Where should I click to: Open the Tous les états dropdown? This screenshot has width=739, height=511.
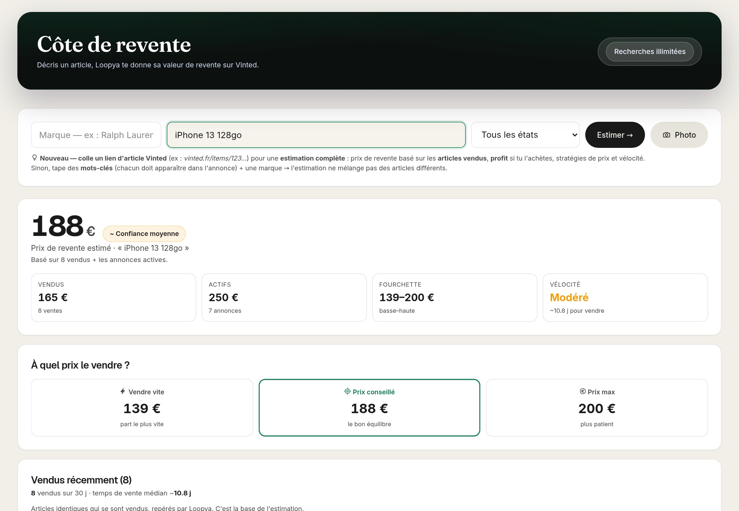click(x=525, y=135)
